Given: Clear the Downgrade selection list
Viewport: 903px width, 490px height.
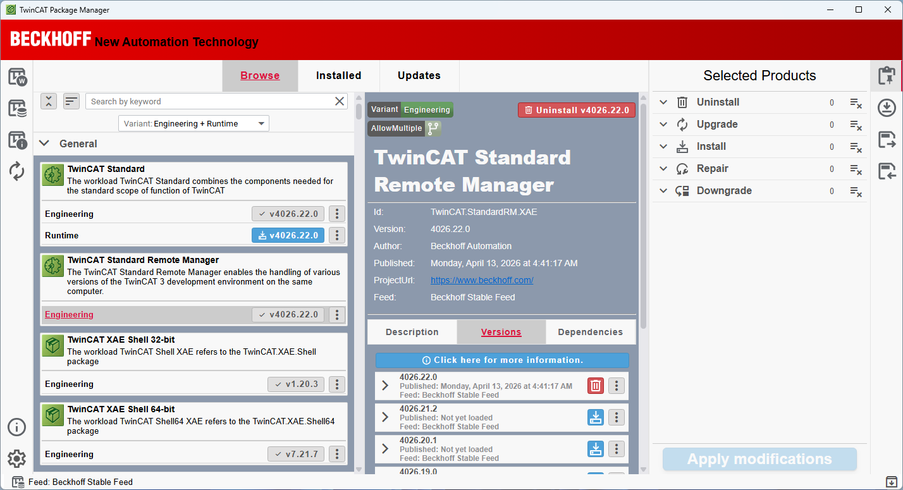Looking at the screenshot, I should click(x=856, y=191).
